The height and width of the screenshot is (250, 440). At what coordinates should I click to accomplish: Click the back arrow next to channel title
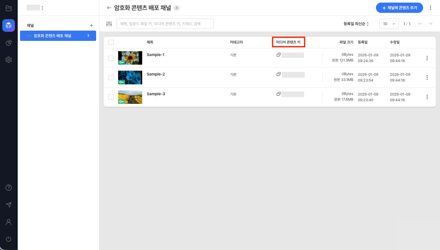click(109, 8)
